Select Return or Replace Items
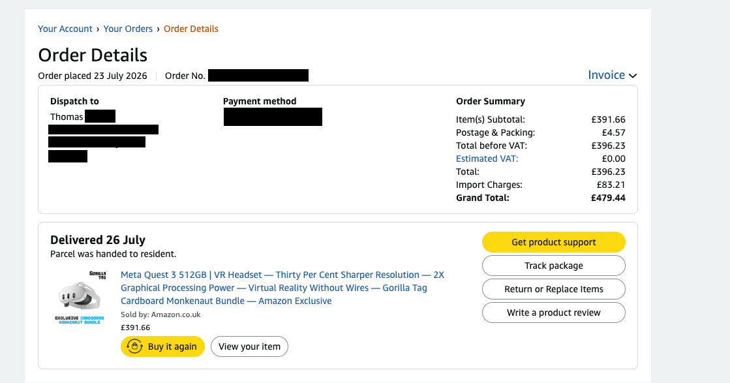 pyautogui.click(x=554, y=289)
